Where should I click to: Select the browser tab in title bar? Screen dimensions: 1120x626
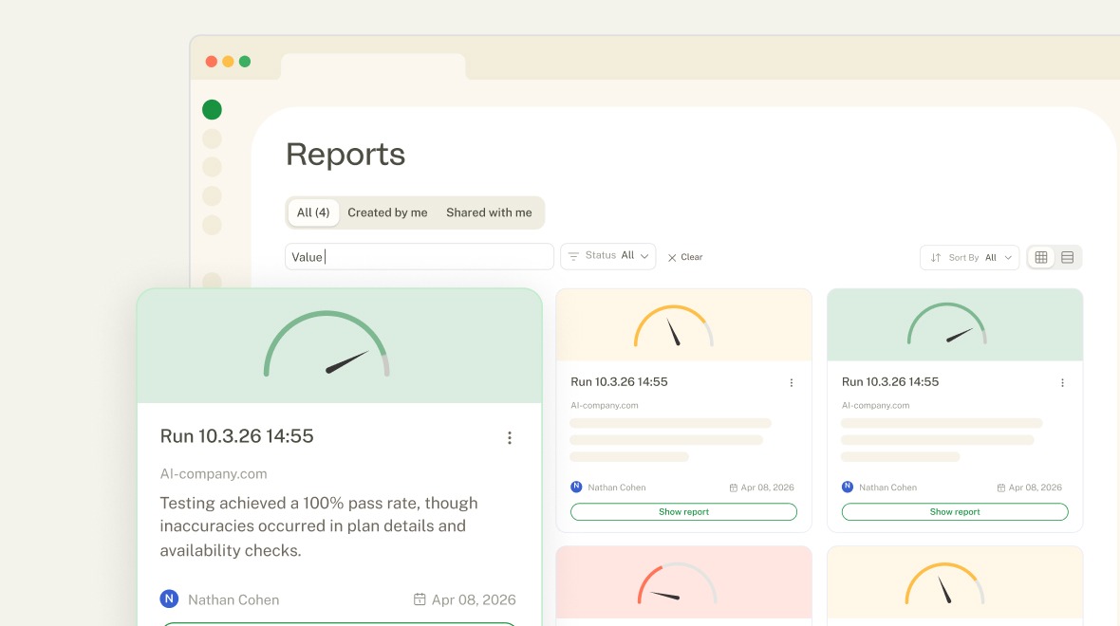coord(374,66)
